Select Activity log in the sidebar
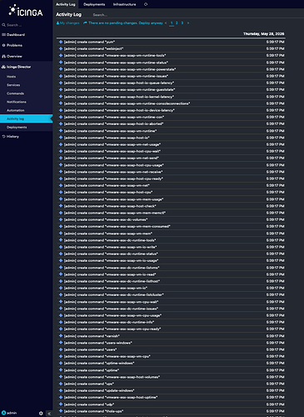 (26, 118)
